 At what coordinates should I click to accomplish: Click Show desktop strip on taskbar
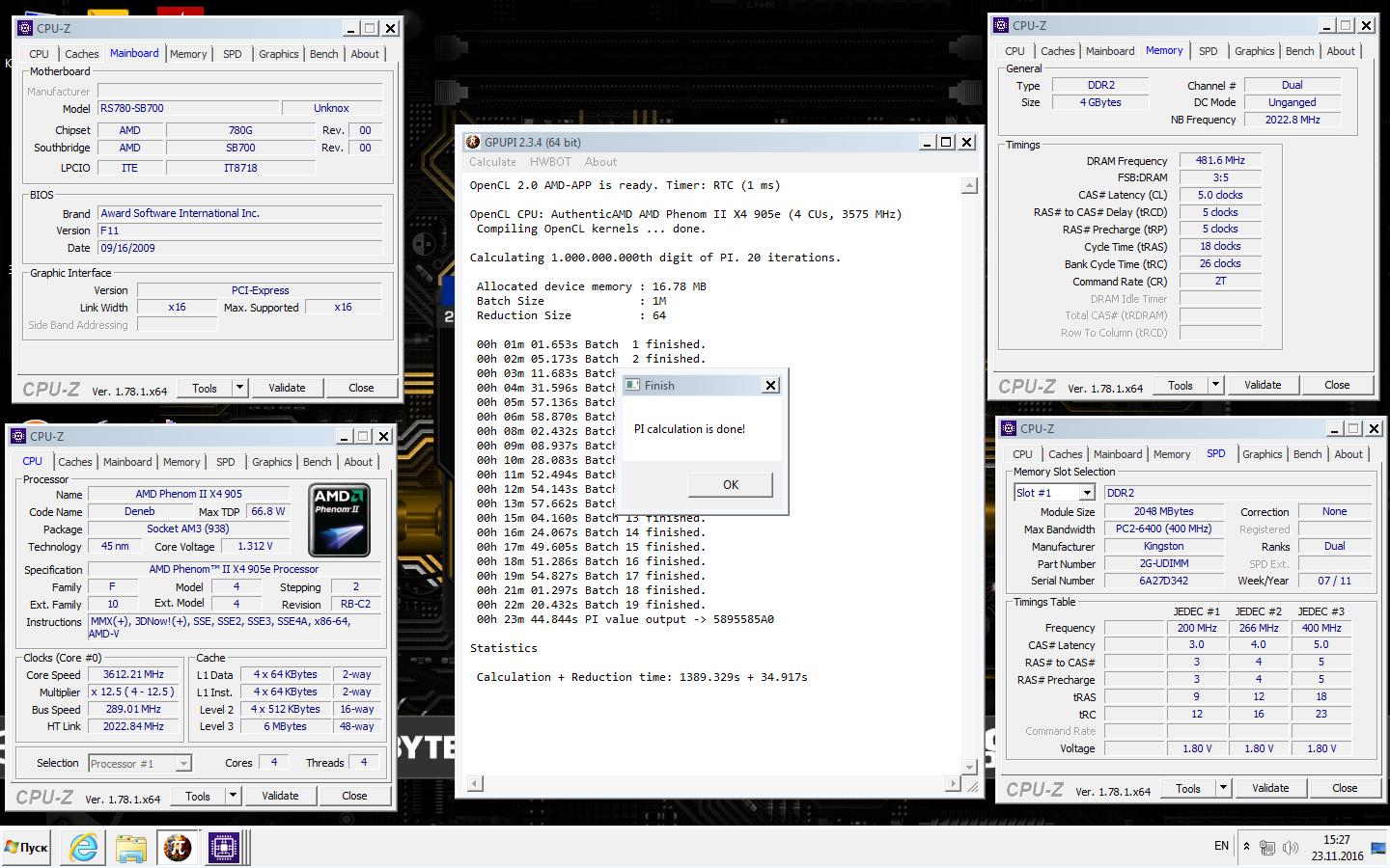click(1379, 848)
